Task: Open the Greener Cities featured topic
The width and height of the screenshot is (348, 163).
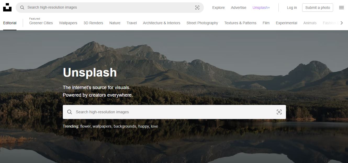Action: [x=41, y=23]
